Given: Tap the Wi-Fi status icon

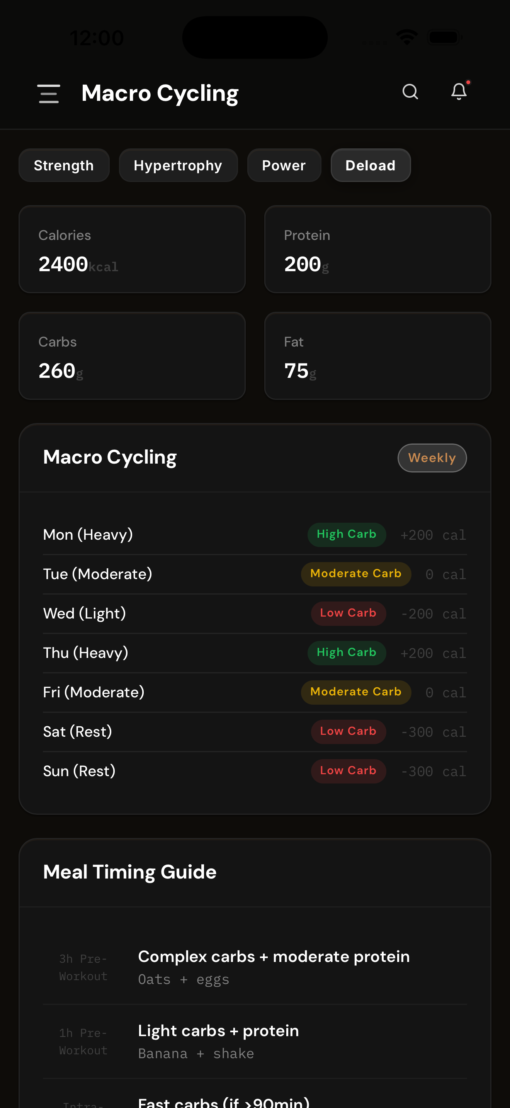Looking at the screenshot, I should coord(407,37).
